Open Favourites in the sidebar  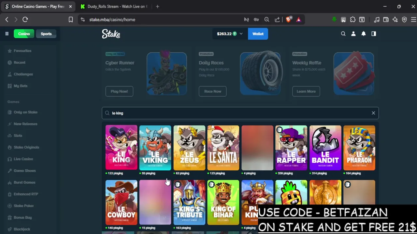(22, 51)
